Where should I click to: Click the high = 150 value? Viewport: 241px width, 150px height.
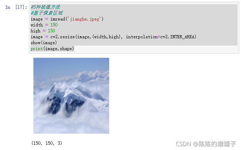point(51,31)
